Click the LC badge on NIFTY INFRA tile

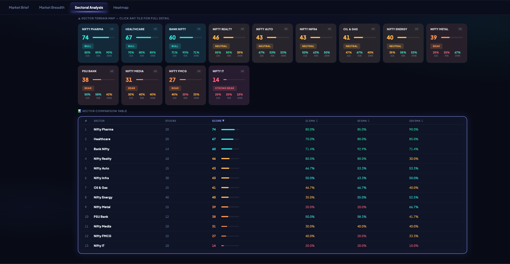tap(329, 29)
